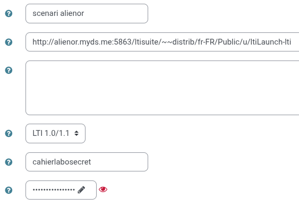Click the 'LTI 1.0/1.1' label text in the select

51,133
